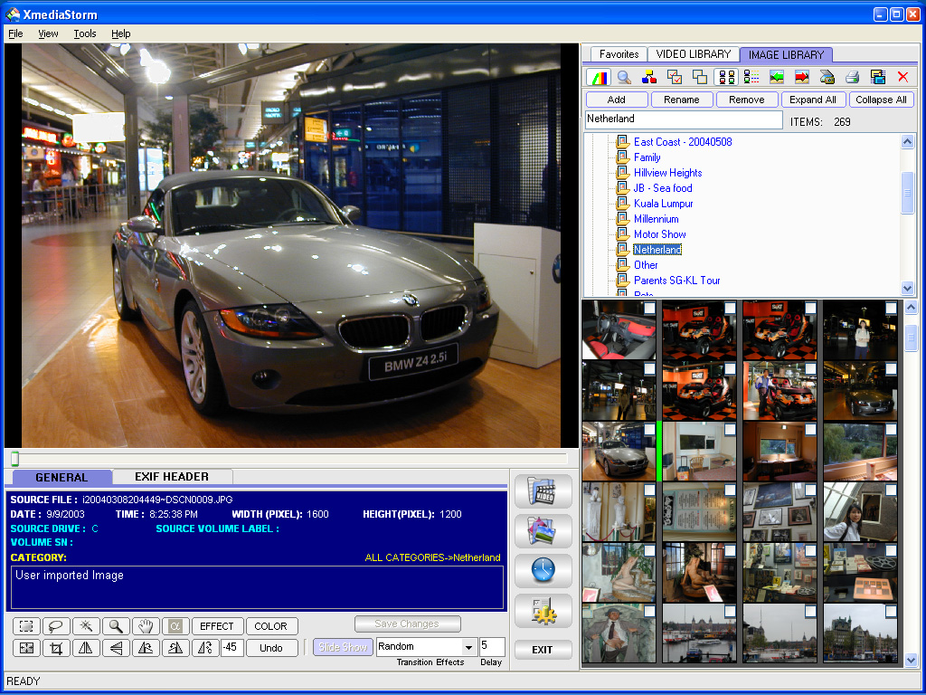The image size is (926, 695).
Task: Go to next image with red arrow
Action: pyautogui.click(x=801, y=77)
